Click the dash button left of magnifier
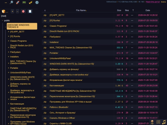This screenshot has width=167, height=125. pyautogui.click(x=6, y=2)
